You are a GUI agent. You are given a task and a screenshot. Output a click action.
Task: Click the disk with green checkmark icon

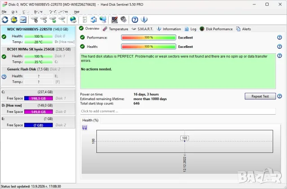[x=53, y=20]
